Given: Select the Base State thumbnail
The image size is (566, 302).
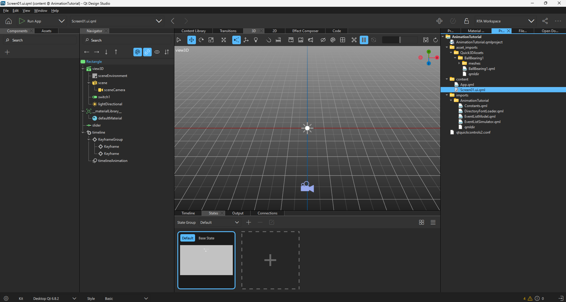Looking at the screenshot, I should pos(206,260).
